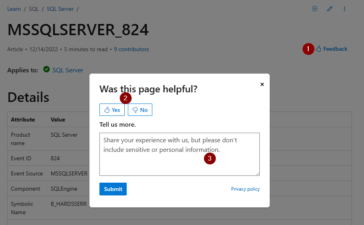Screen dimensions: 364x225
Task: Submit the feedback form
Action: (113, 189)
